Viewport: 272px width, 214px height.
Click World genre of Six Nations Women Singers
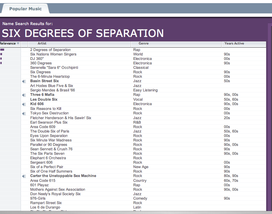(x=138, y=54)
